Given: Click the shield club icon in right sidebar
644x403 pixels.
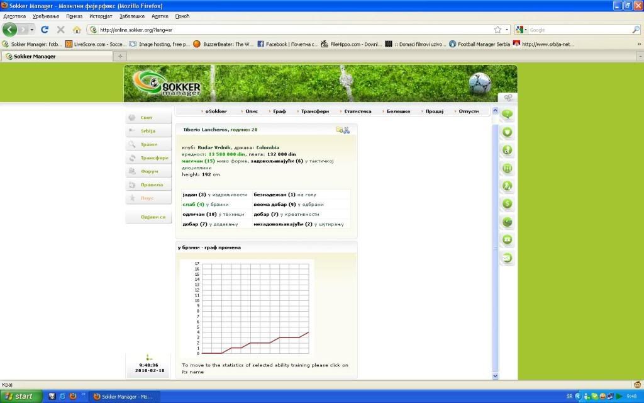Looking at the screenshot, I should 508,132.
